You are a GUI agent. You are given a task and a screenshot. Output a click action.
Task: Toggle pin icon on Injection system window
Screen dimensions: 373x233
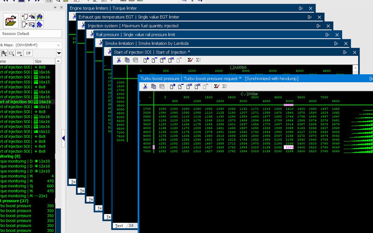pos(318,26)
